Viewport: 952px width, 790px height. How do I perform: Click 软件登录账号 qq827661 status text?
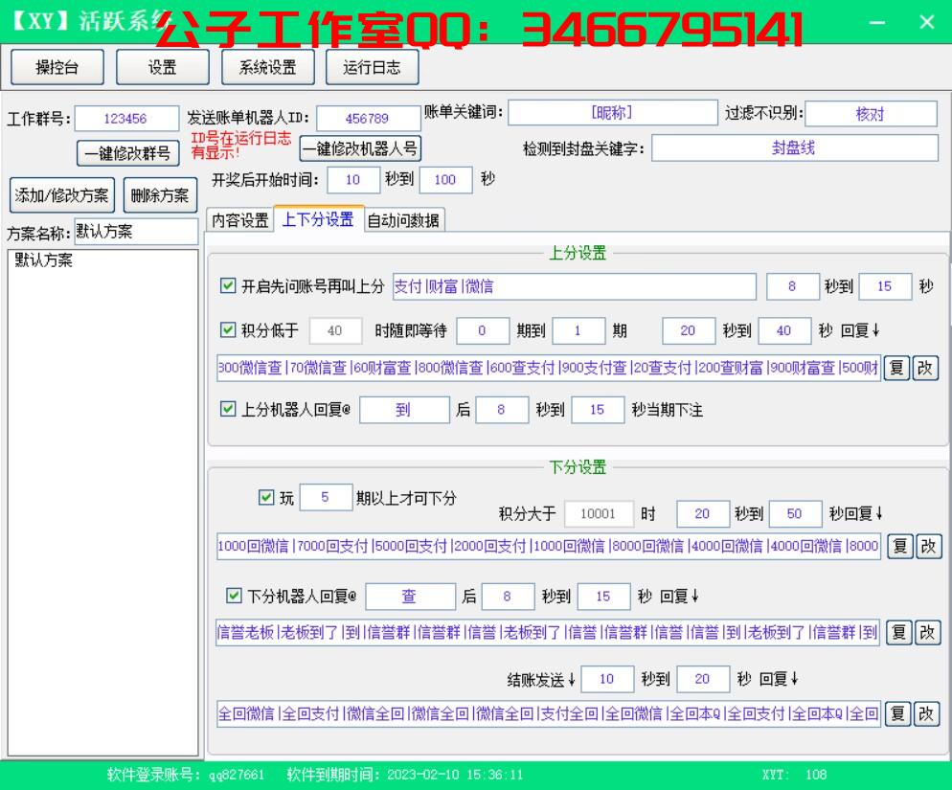coord(186,775)
